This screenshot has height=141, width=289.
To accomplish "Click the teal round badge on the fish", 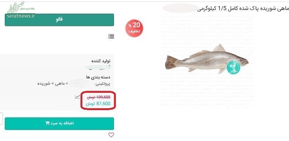I will tap(233, 67).
